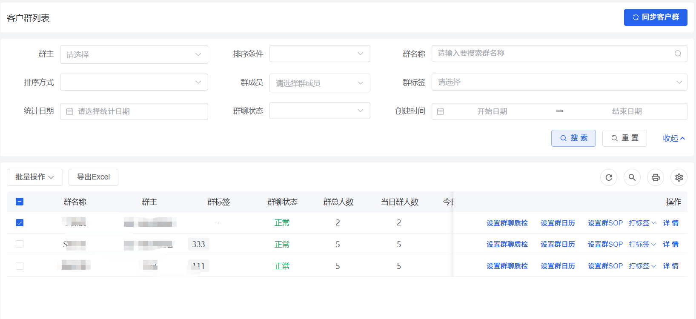The image size is (696, 319).
Task: Open the 群成员 dropdown
Action: [x=320, y=83]
